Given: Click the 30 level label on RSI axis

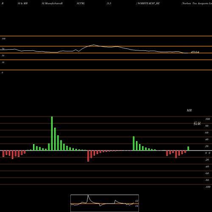Looking at the screenshot, I should (3, 62).
